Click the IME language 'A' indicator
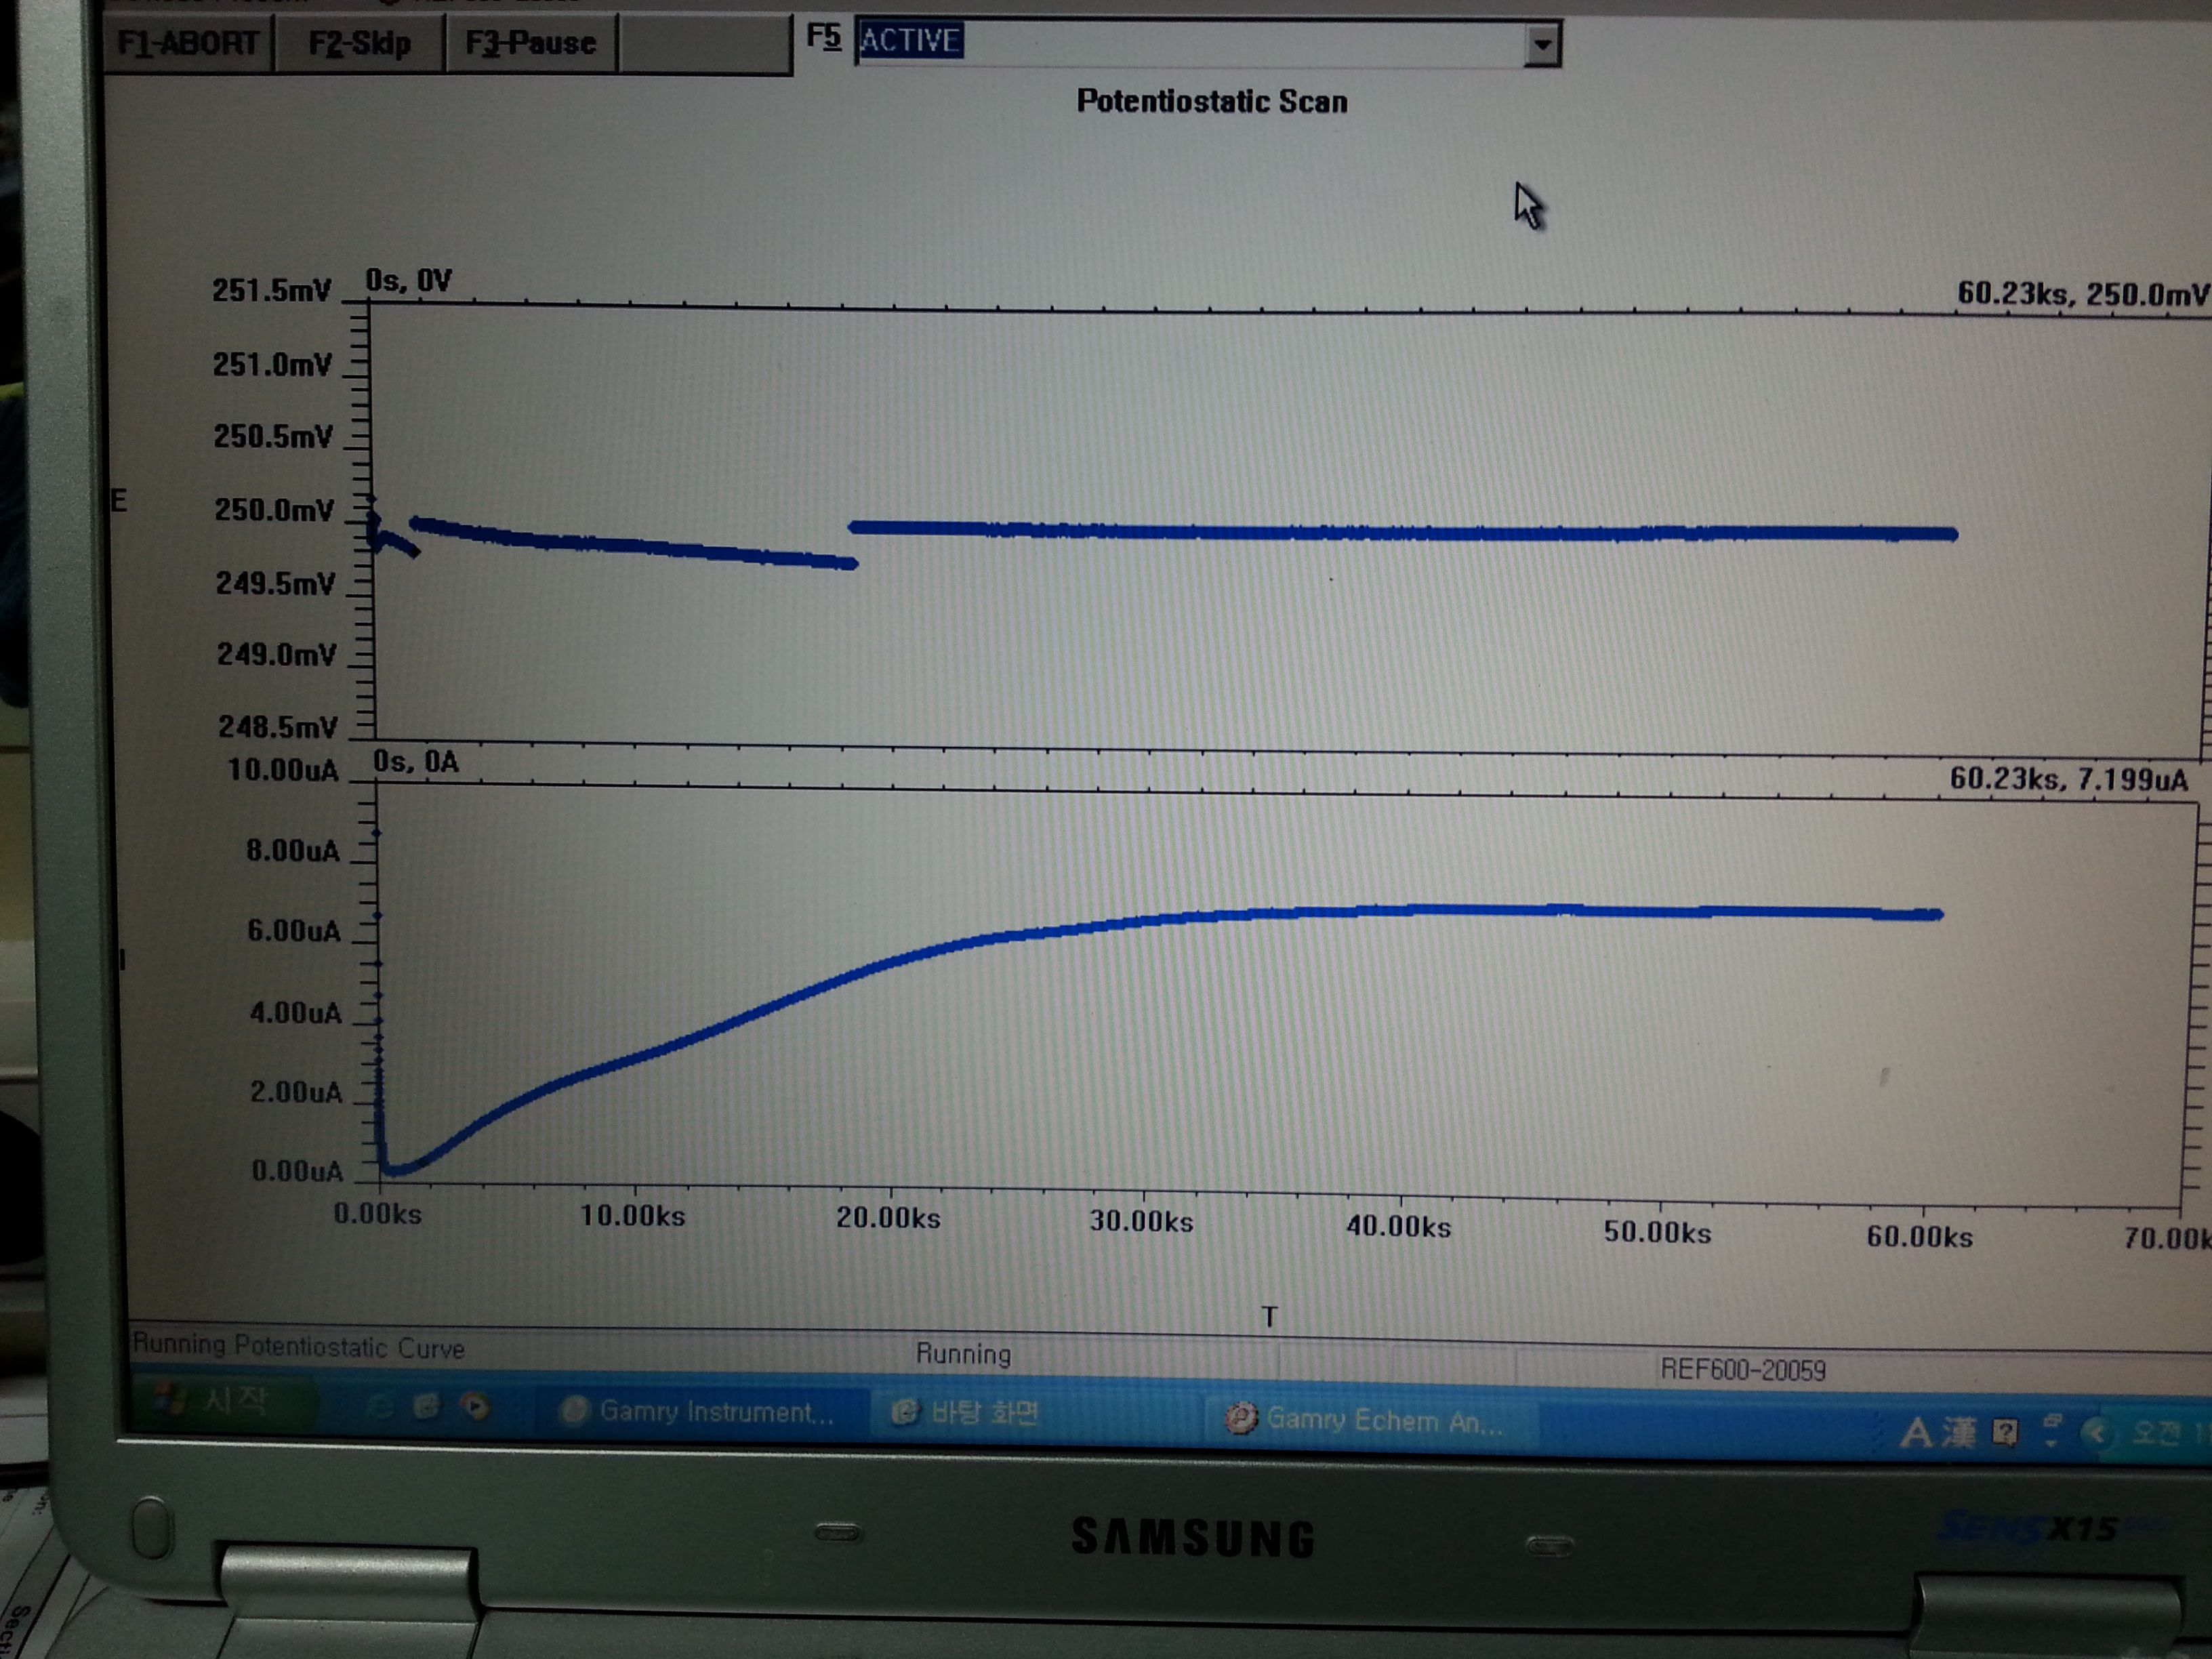 click(1915, 1432)
